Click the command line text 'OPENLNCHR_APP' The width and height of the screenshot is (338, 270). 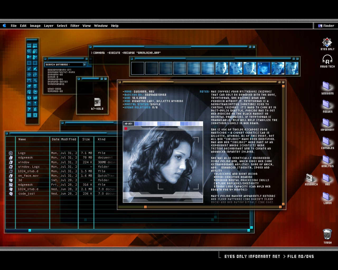coord(149,53)
